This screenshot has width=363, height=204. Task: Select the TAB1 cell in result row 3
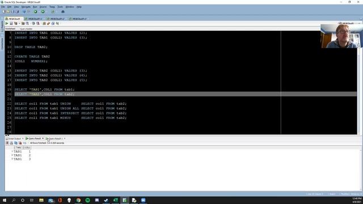(18, 159)
